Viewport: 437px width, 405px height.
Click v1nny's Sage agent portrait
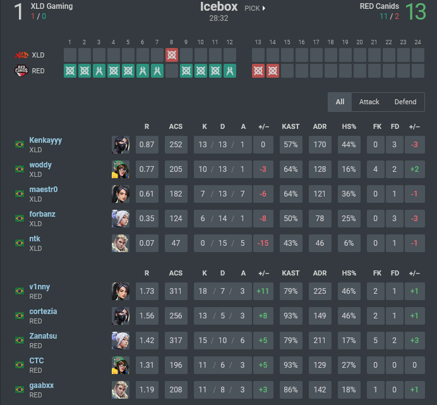(121, 291)
